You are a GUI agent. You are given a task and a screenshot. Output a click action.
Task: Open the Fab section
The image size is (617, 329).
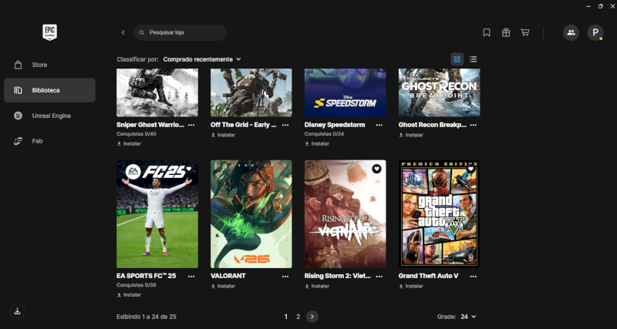(x=49, y=141)
